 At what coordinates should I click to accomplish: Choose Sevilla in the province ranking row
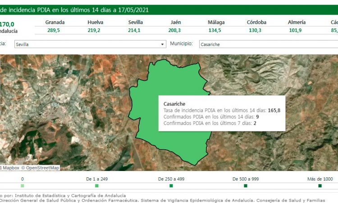point(136,22)
